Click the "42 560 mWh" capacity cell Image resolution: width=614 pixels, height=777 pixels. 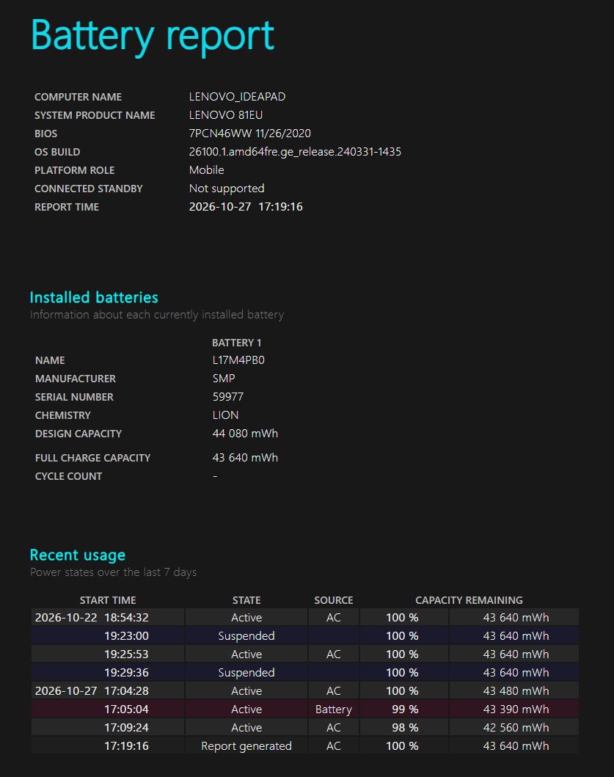tap(516, 727)
